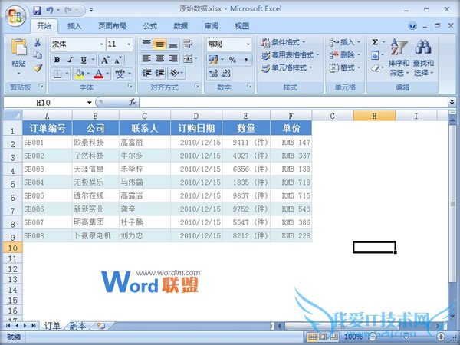
Task: Select column D header
Action: click(196, 116)
